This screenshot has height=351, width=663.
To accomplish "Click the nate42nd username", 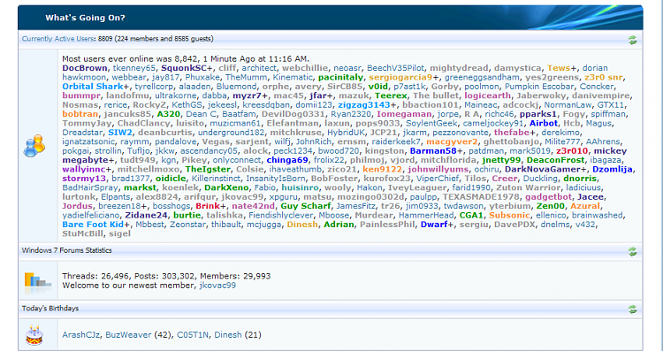I will [254, 206].
